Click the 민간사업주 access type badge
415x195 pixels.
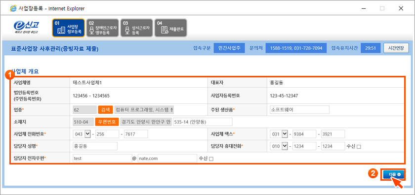click(x=229, y=48)
